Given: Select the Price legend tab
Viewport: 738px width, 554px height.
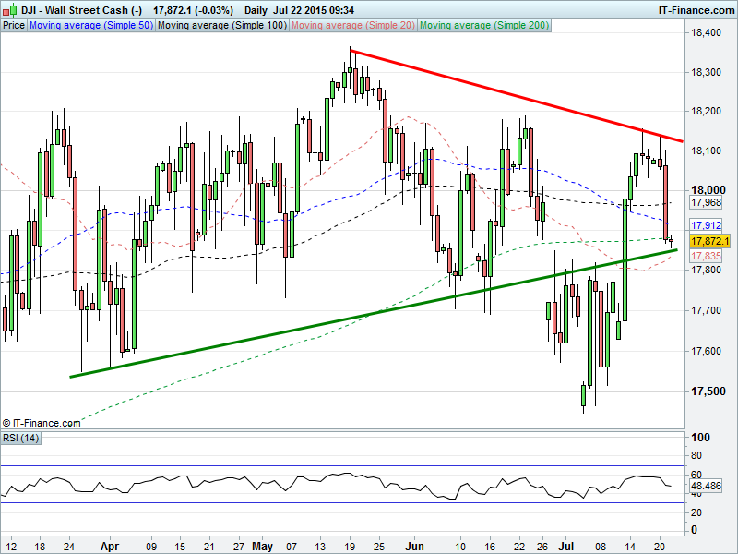Looking at the screenshot, I should click(14, 26).
